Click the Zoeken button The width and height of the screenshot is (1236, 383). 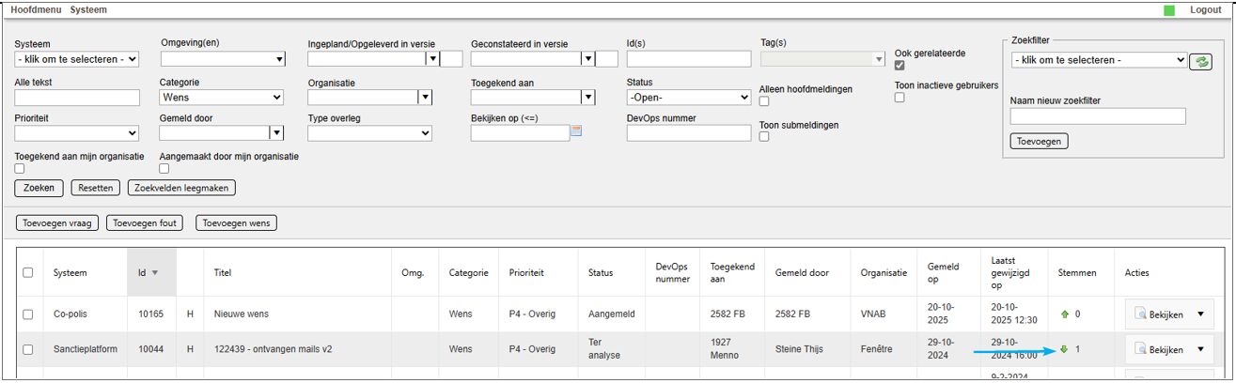click(x=39, y=188)
